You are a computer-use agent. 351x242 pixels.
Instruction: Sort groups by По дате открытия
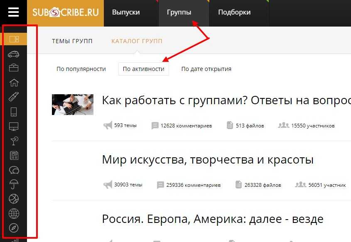click(x=206, y=69)
